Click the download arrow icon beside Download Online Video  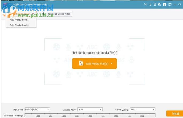coord(44,14)
